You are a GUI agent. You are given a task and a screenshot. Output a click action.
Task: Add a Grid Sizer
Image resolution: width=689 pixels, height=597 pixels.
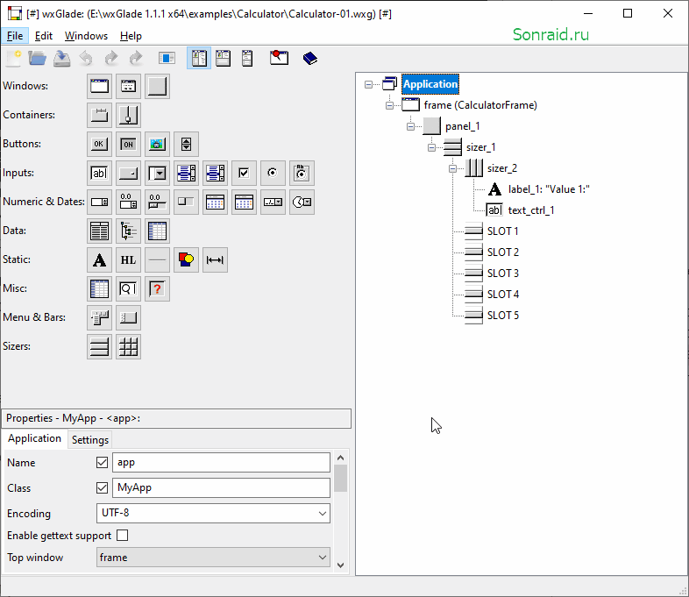pos(128,347)
